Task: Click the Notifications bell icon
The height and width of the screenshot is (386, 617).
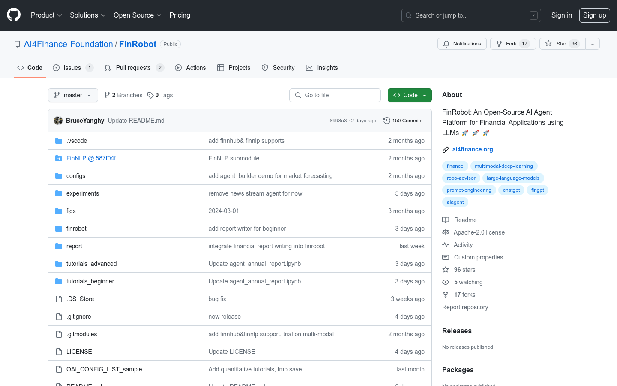Action: click(x=446, y=44)
